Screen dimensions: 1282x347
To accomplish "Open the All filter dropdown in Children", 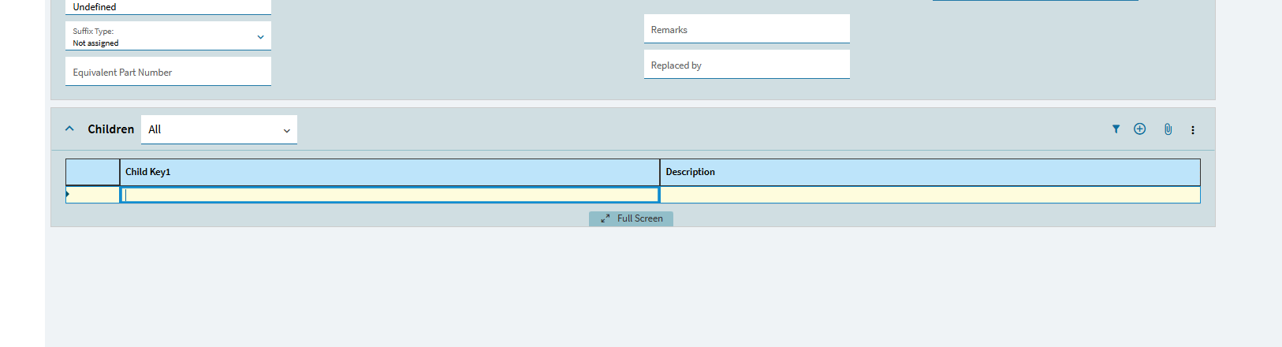I will coord(219,129).
